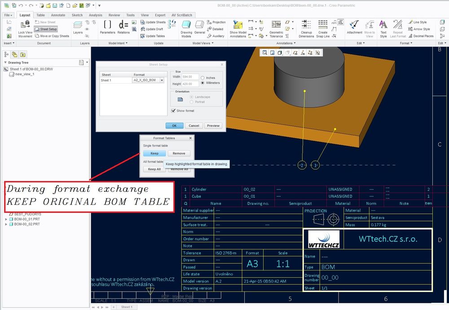Open the A2_X_ISO_BOM format dropdown
449x310 pixels.
[x=162, y=80]
